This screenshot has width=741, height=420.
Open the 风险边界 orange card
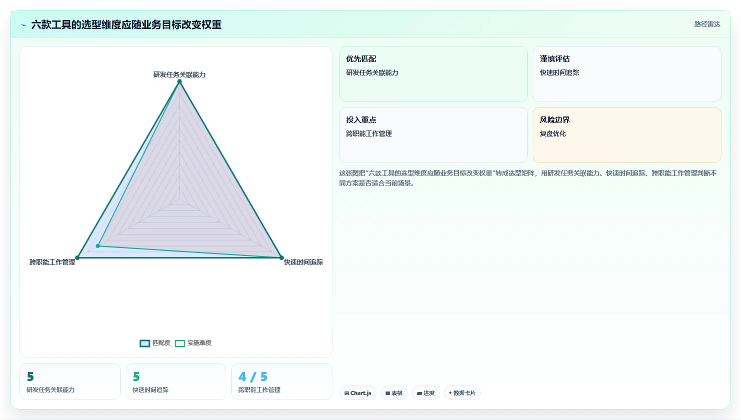pos(627,135)
